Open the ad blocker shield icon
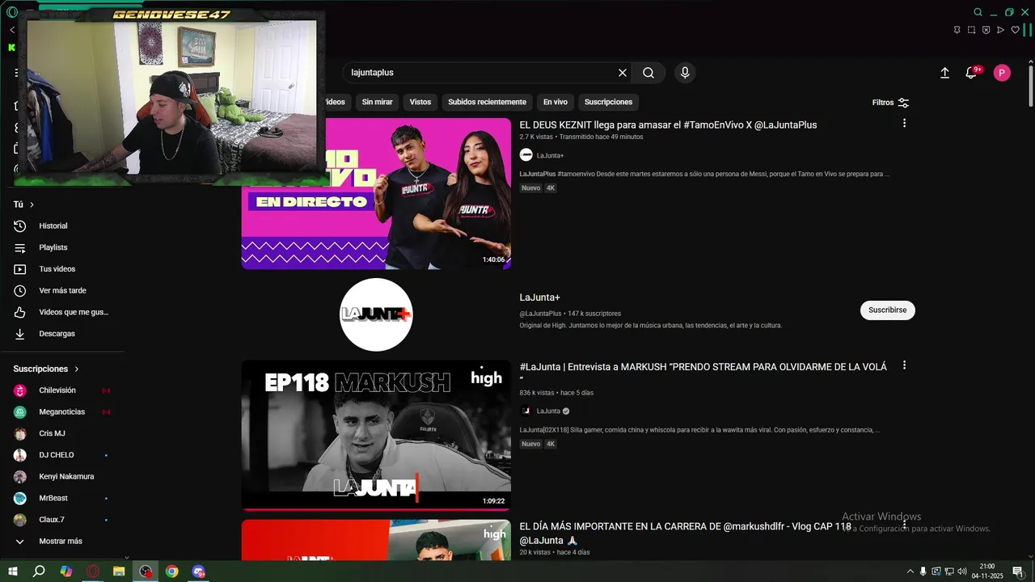Image resolution: width=1035 pixels, height=582 pixels. click(x=986, y=30)
